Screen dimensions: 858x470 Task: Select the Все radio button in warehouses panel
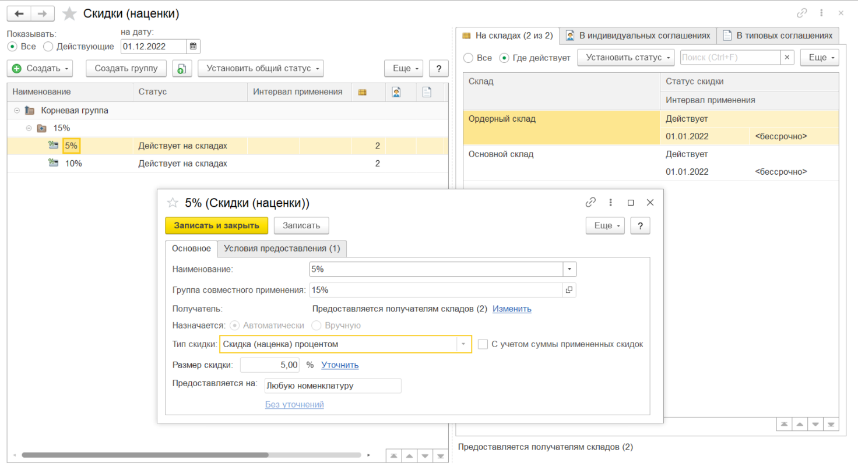tap(467, 58)
